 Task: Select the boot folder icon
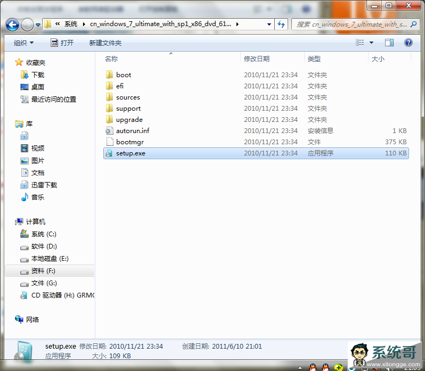(110, 75)
